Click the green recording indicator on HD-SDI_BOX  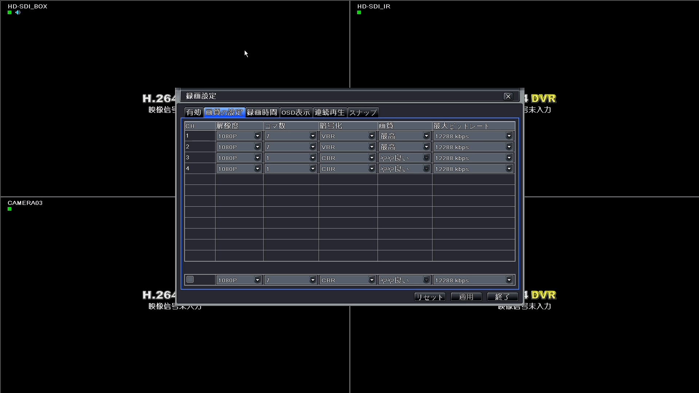(9, 12)
